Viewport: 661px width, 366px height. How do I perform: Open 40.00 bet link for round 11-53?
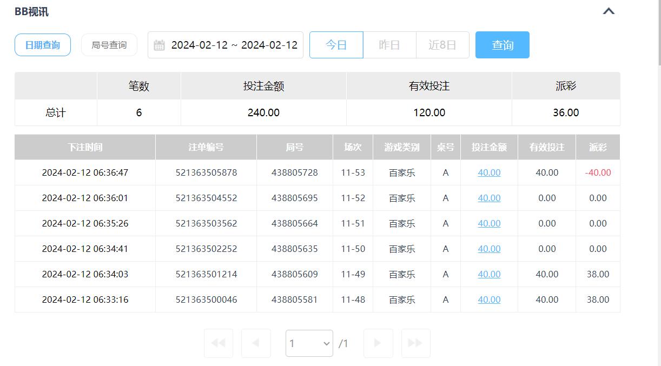[x=489, y=172]
